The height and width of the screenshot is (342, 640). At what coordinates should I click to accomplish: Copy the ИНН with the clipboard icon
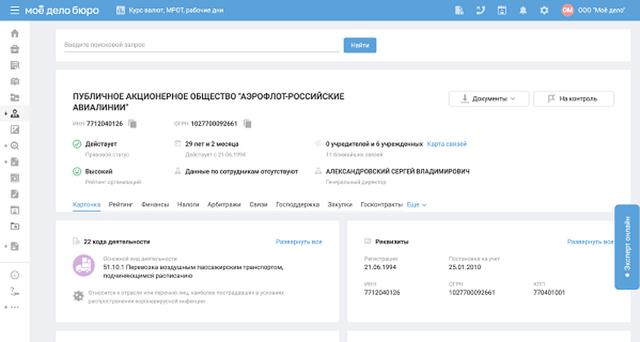pos(132,123)
